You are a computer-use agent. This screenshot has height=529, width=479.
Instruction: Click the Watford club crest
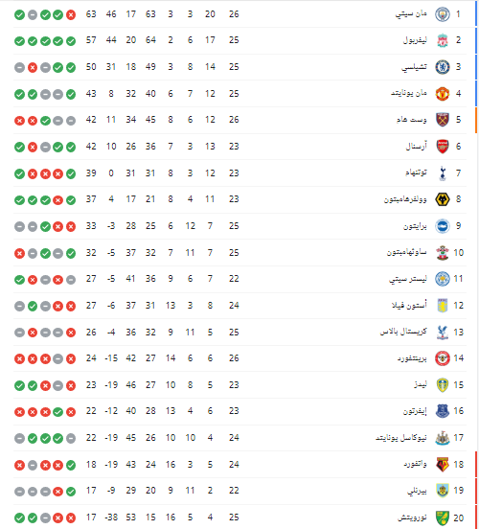[x=443, y=465]
